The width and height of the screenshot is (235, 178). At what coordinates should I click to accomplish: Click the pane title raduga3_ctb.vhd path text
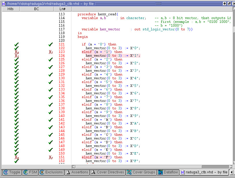point(50,3)
